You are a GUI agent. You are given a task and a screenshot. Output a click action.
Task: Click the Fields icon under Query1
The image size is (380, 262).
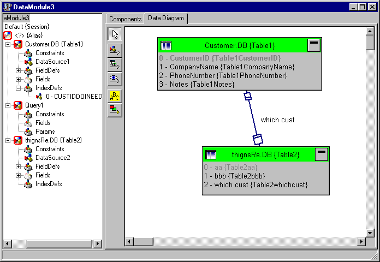coord(28,123)
